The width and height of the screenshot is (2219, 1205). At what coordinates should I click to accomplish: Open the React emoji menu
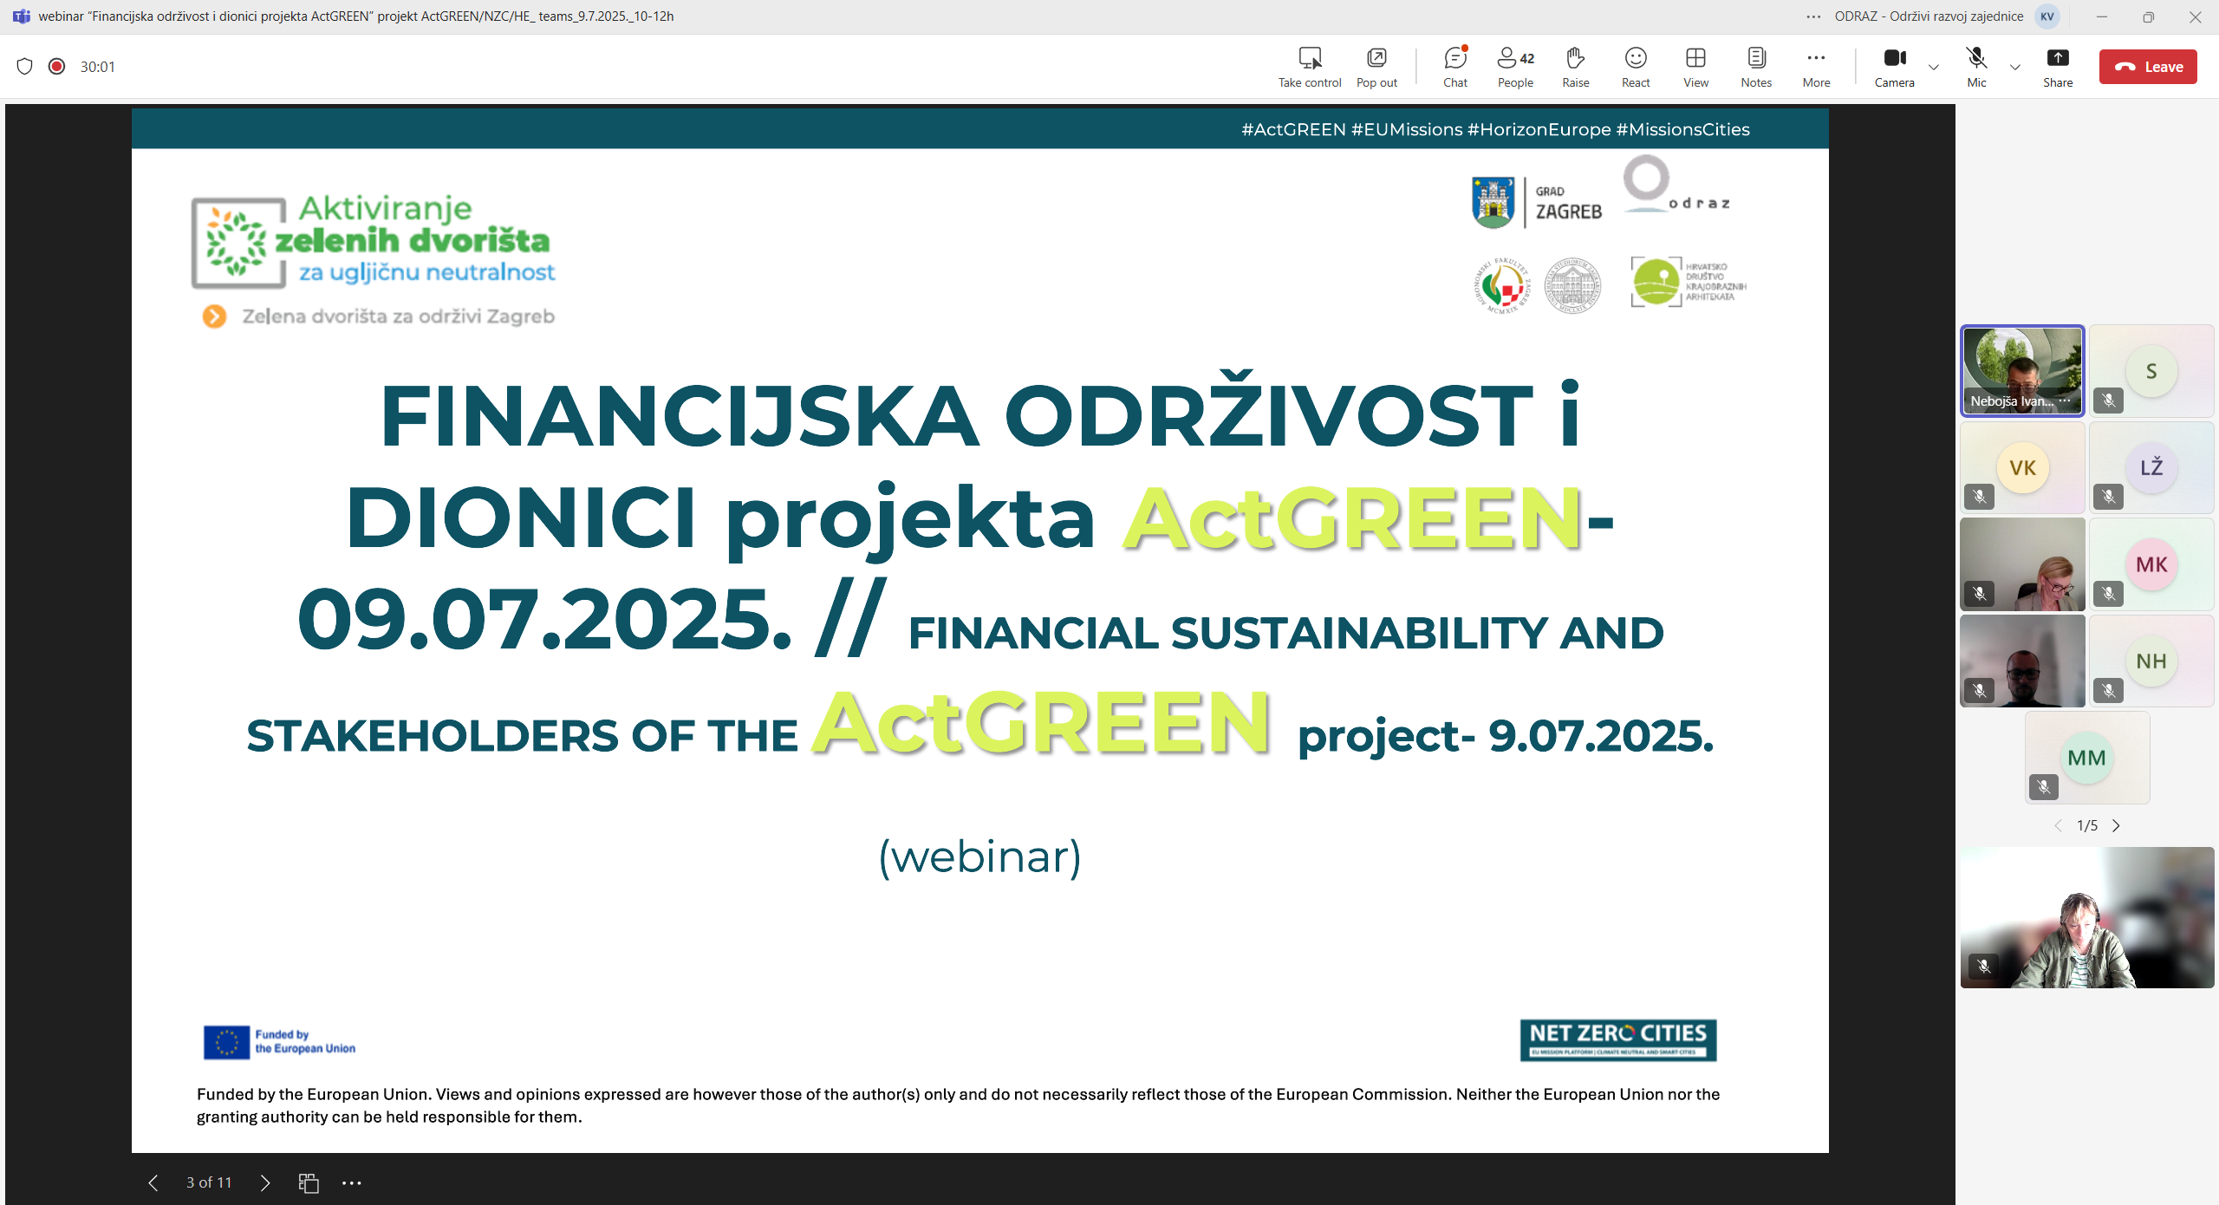coord(1636,67)
